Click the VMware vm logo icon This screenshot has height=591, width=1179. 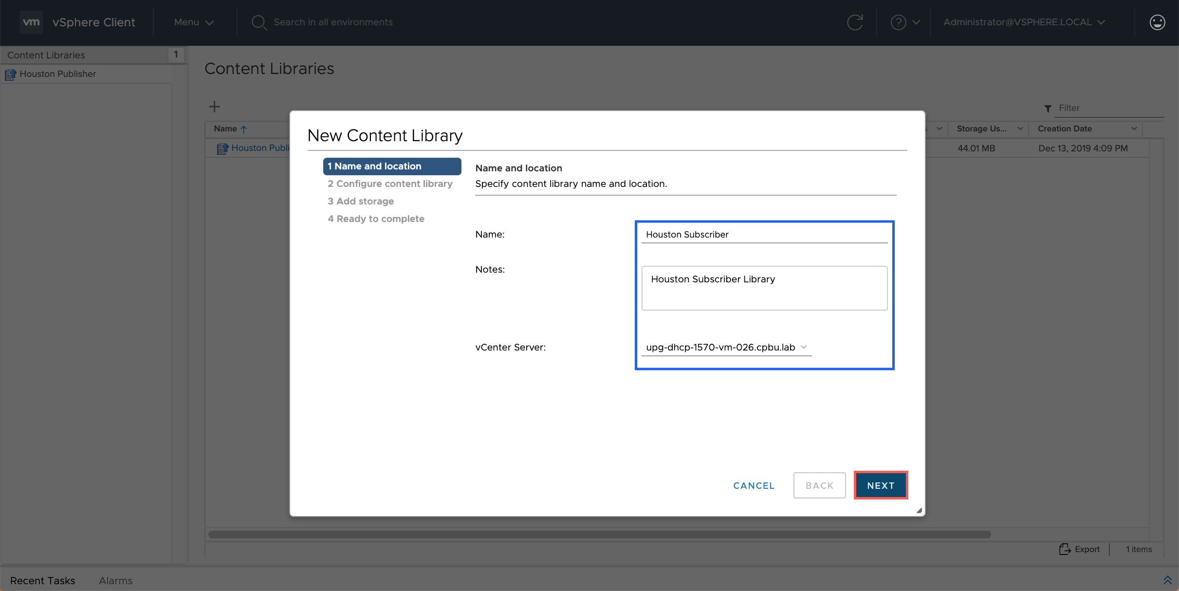(31, 22)
